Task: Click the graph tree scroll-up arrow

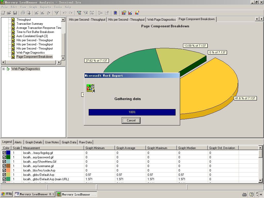Action: 63,20
